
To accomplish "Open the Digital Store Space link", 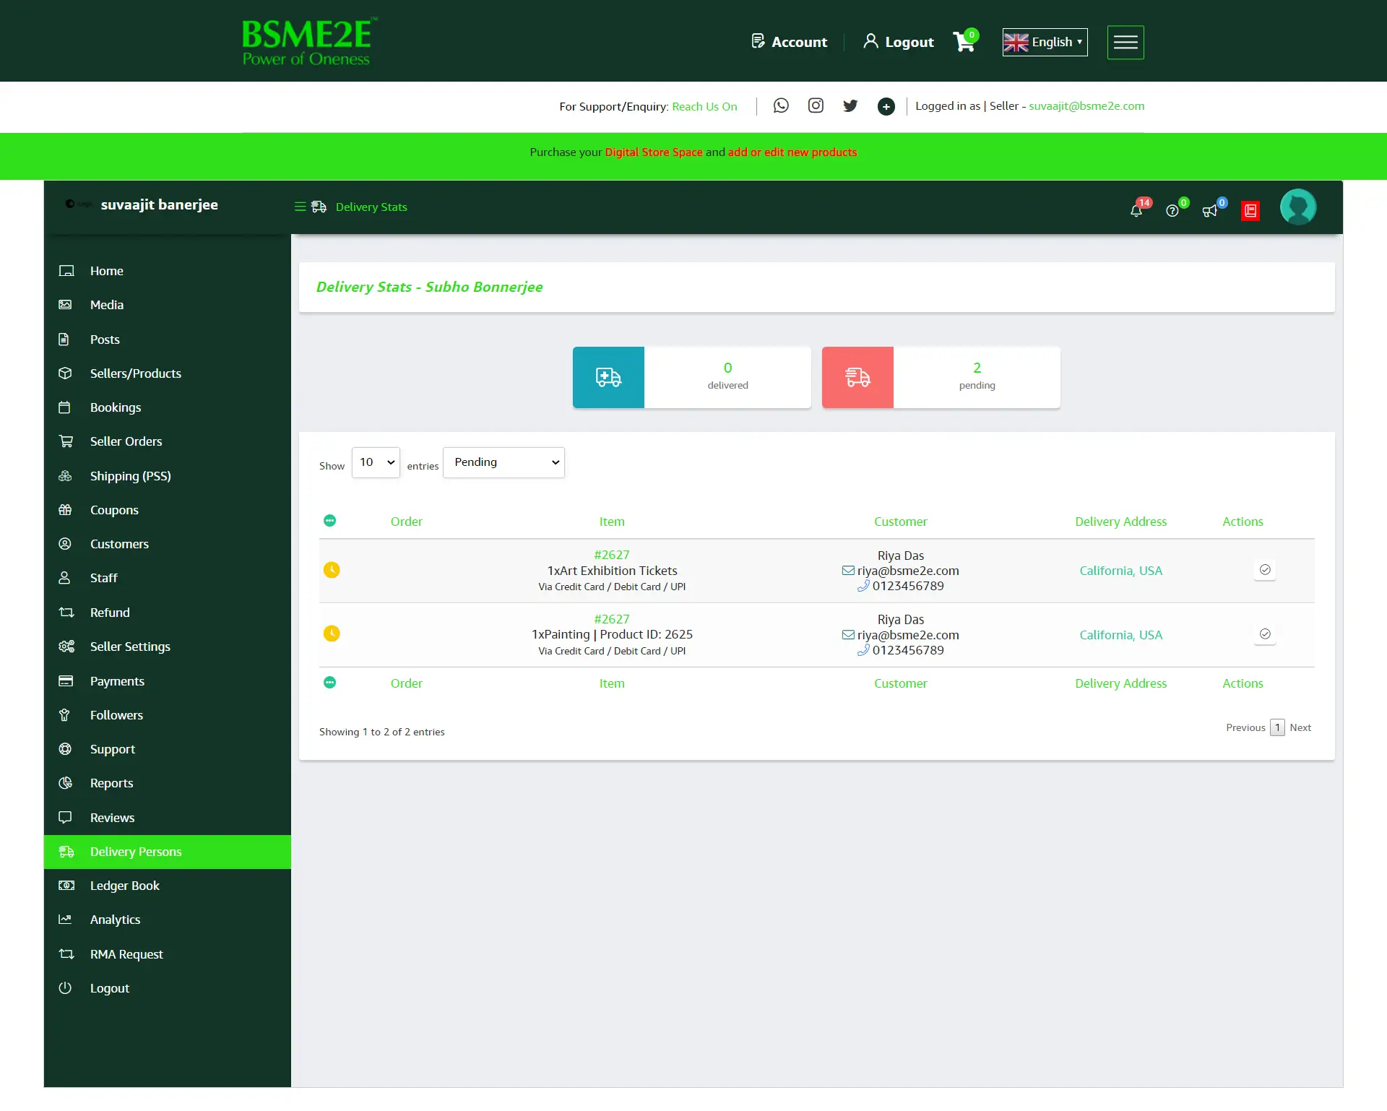I will (654, 152).
